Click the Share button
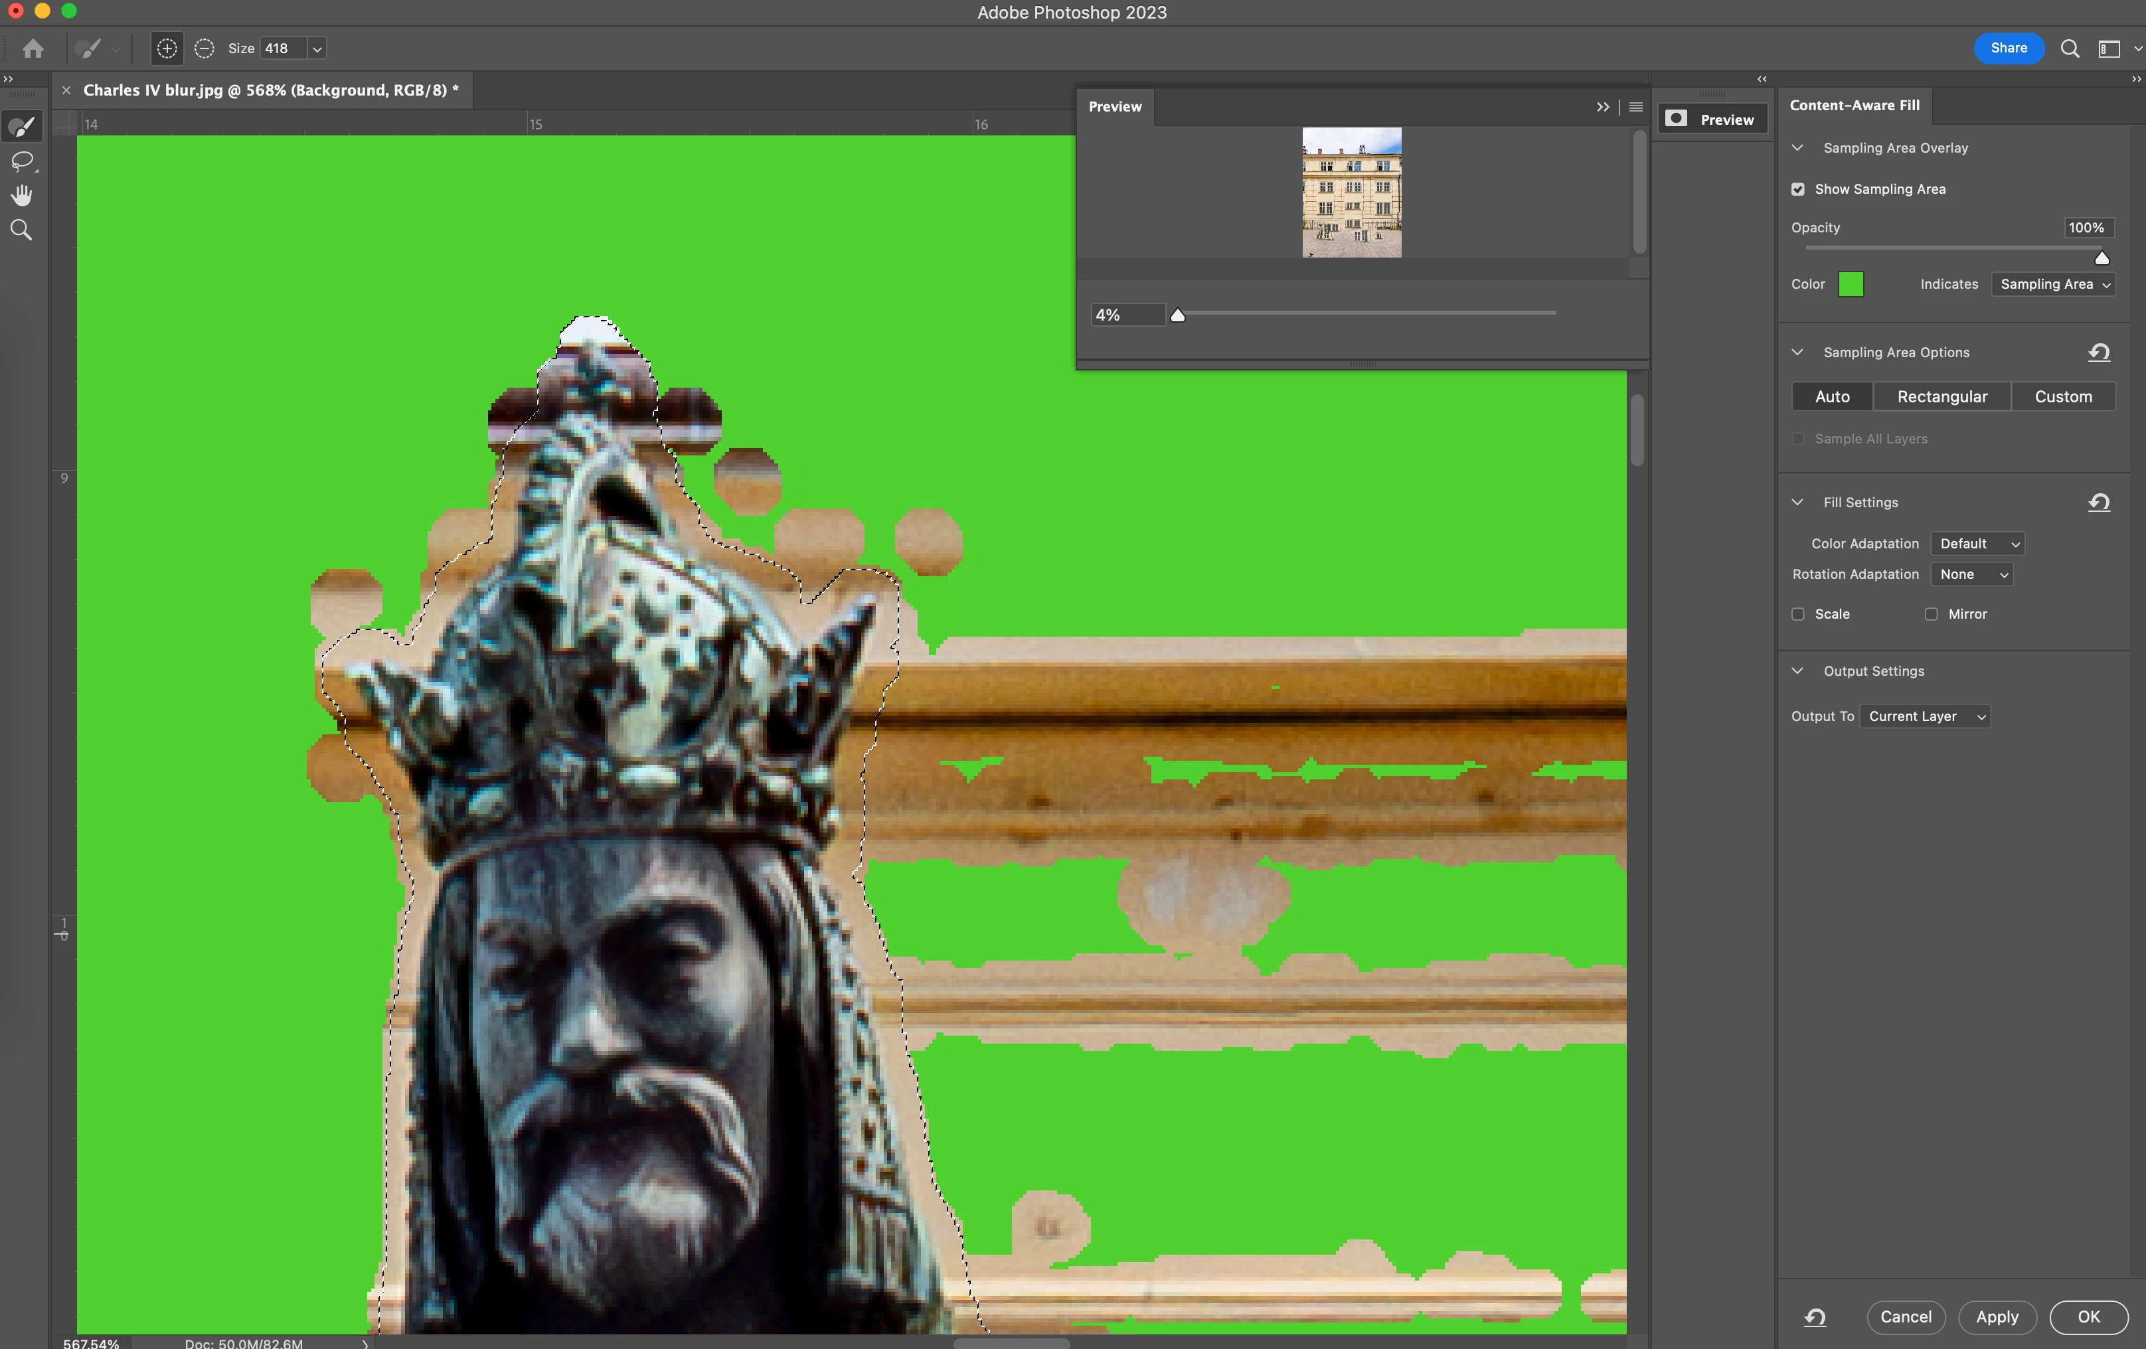2146x1349 pixels. click(2008, 48)
